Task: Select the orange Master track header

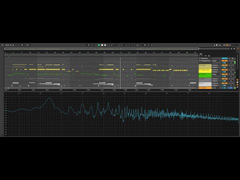Action: (x=205, y=88)
